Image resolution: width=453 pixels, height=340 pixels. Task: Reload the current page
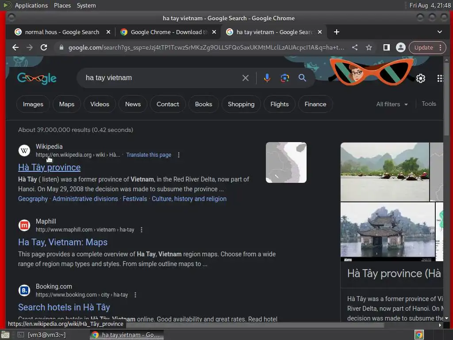coord(44,47)
